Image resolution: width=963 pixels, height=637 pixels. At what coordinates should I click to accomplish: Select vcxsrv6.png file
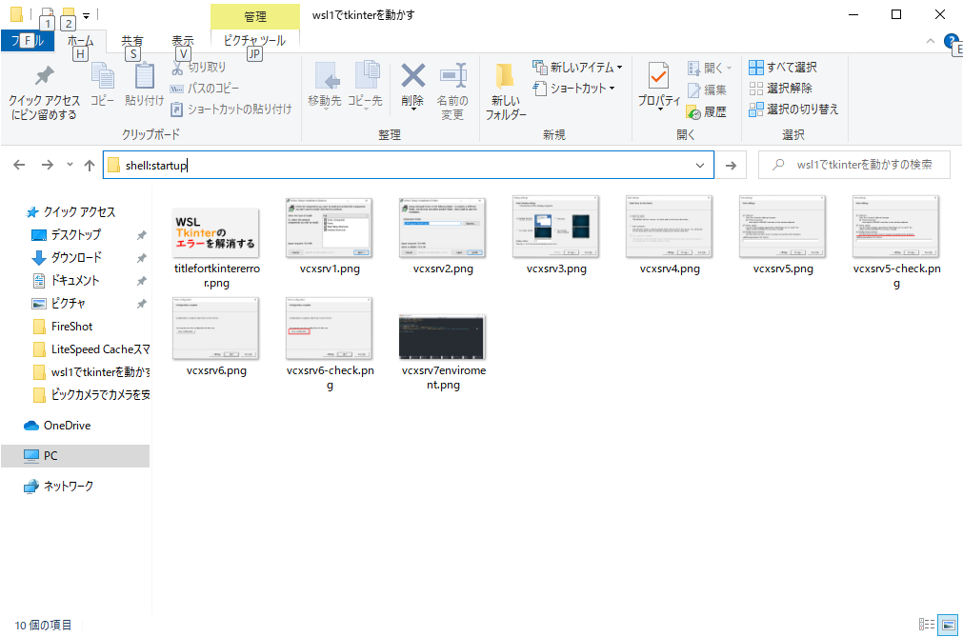(x=216, y=337)
